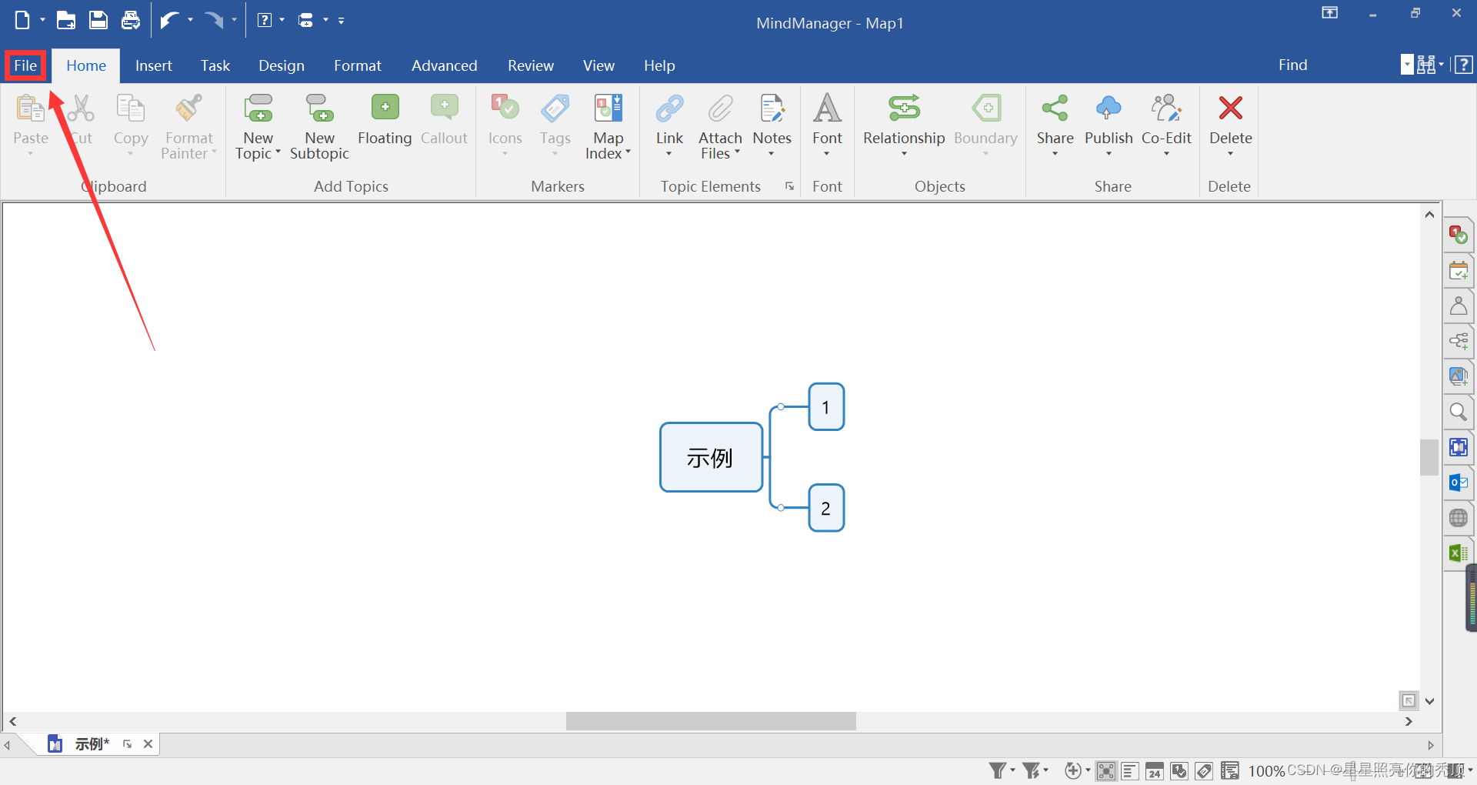Click the Find button
This screenshot has height=785, width=1477.
(x=1293, y=65)
